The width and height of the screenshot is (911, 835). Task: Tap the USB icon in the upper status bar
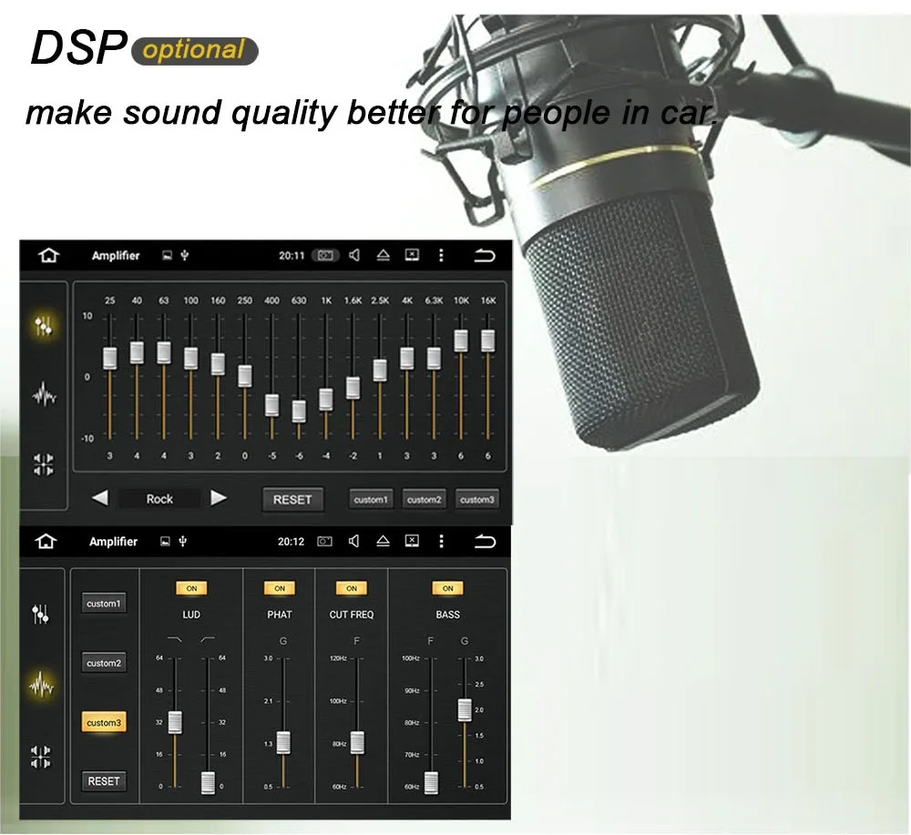pyautogui.click(x=185, y=255)
